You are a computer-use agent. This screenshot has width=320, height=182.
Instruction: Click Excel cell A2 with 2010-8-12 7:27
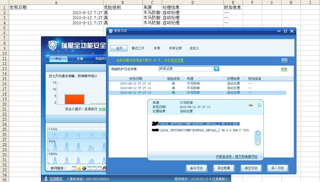[x=56, y=13]
